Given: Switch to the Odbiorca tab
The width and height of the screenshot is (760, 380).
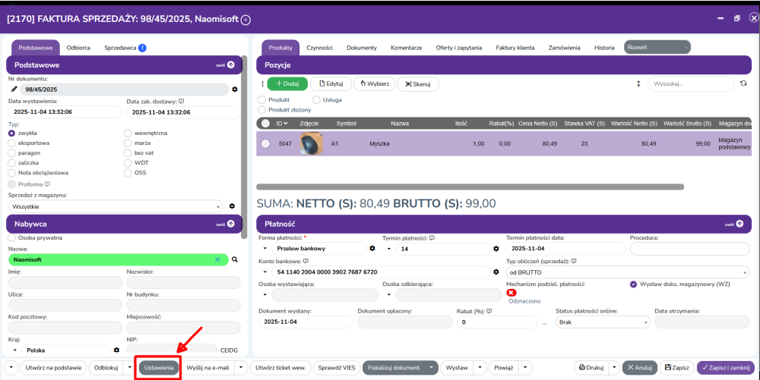Looking at the screenshot, I should (x=78, y=47).
